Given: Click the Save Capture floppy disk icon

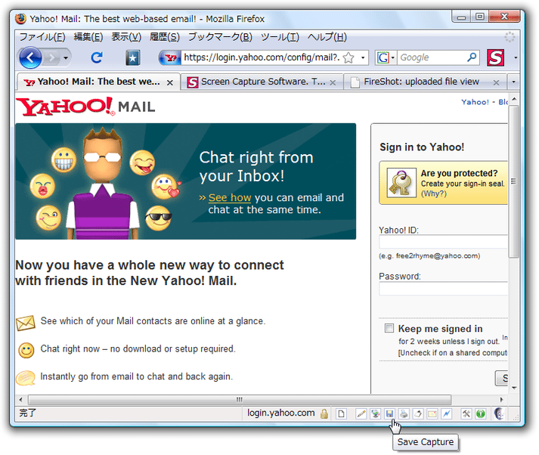Looking at the screenshot, I should pos(389,413).
